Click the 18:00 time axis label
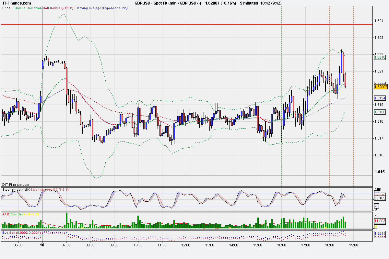The image size is (389, 259). [329, 245]
